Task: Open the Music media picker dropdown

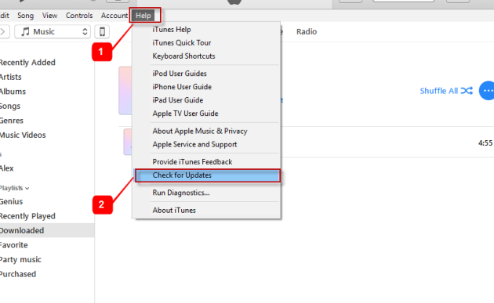Action: click(x=53, y=31)
